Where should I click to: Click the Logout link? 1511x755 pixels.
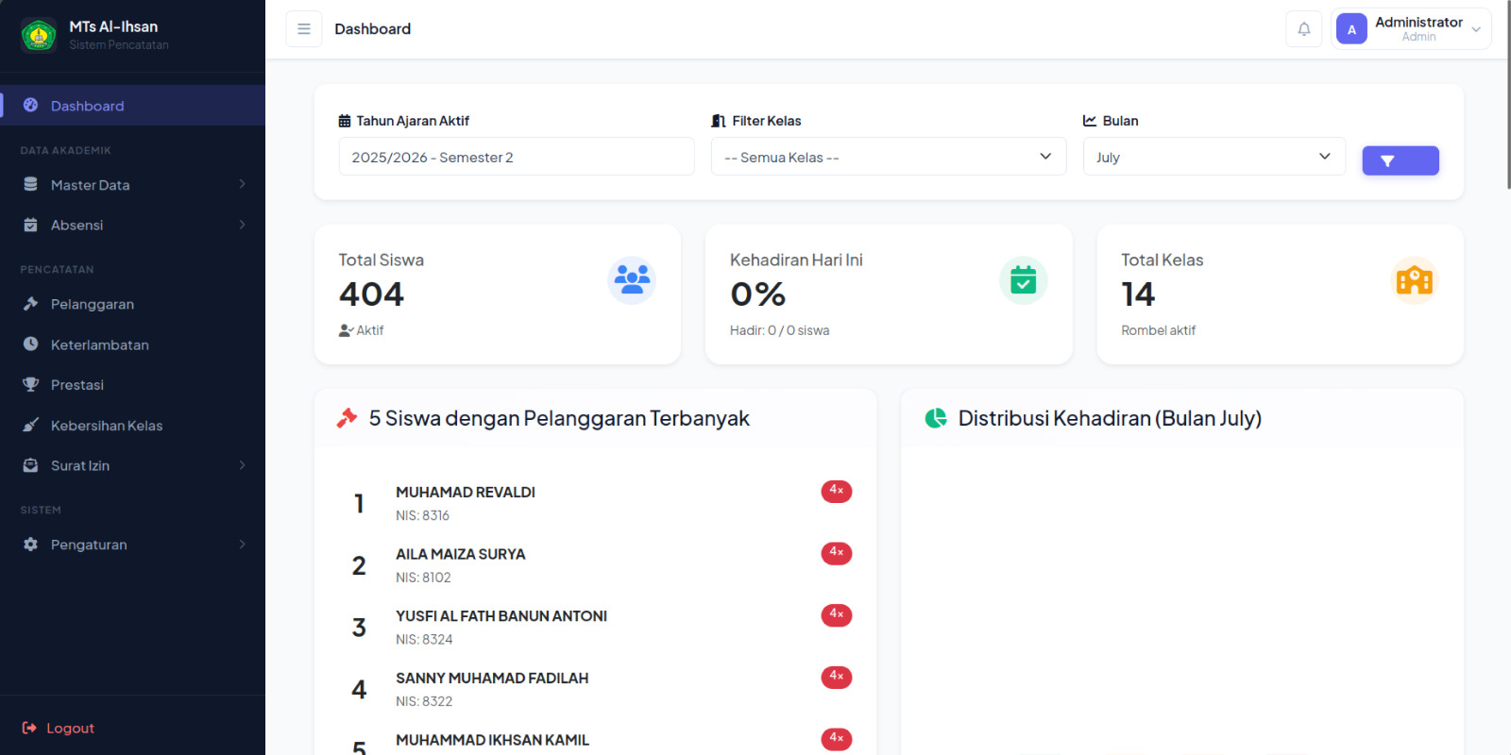59,728
